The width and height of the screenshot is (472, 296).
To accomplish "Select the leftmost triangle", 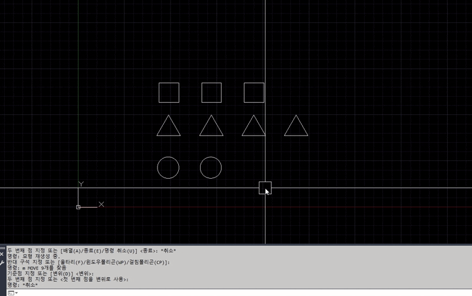I will [x=169, y=126].
